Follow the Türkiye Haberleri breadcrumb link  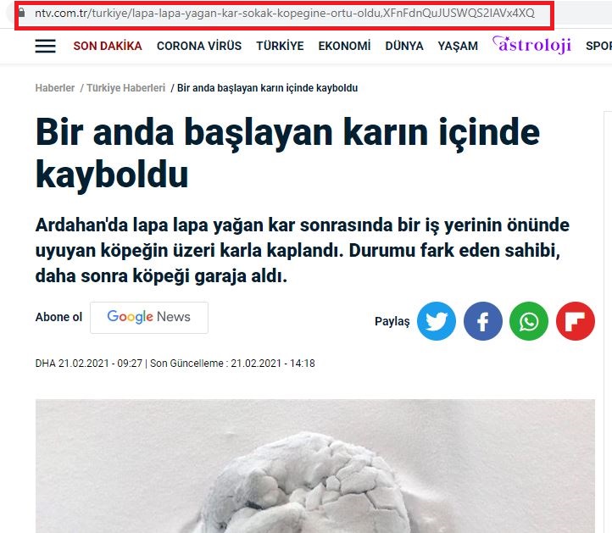click(125, 88)
